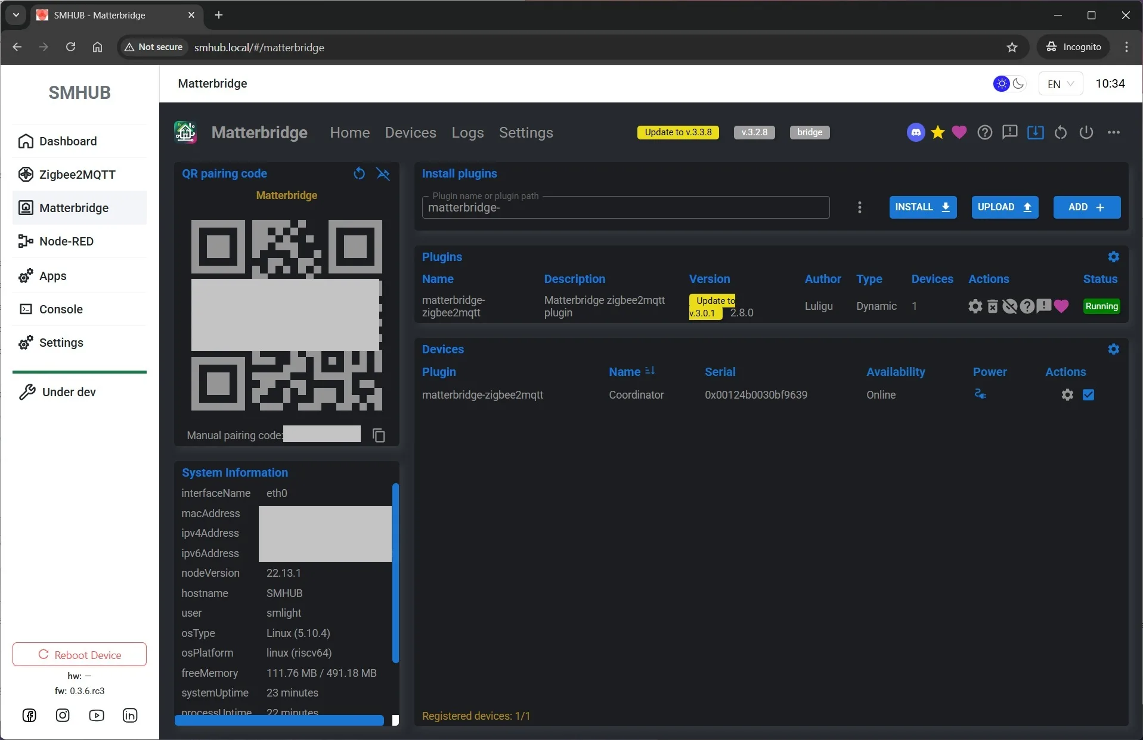Viewport: 1143px width, 740px height.
Task: Click the blue update download icon in header
Action: point(1035,132)
